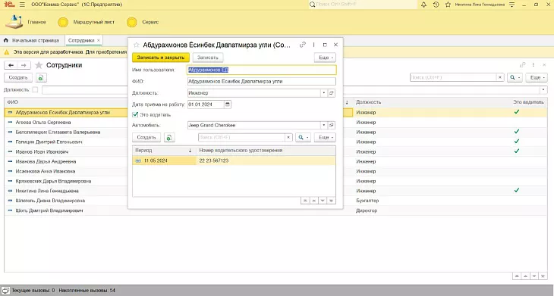The width and height of the screenshot is (554, 296).
Task: Toggle the 'Это водитель' checkbox
Action: click(x=135, y=114)
